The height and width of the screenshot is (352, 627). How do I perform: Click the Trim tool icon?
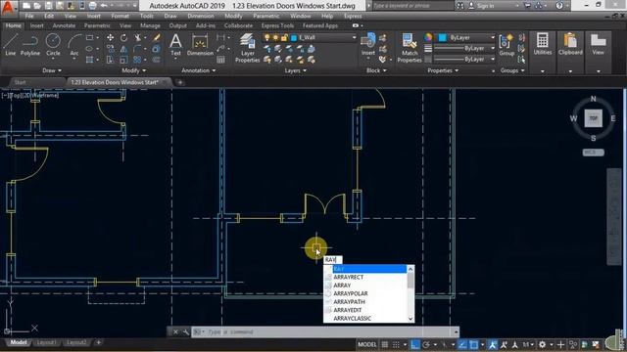tap(138, 37)
